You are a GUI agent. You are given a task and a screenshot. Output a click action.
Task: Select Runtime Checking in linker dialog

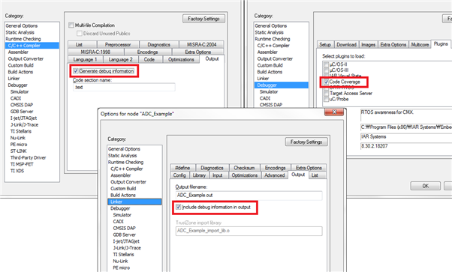pos(125,162)
